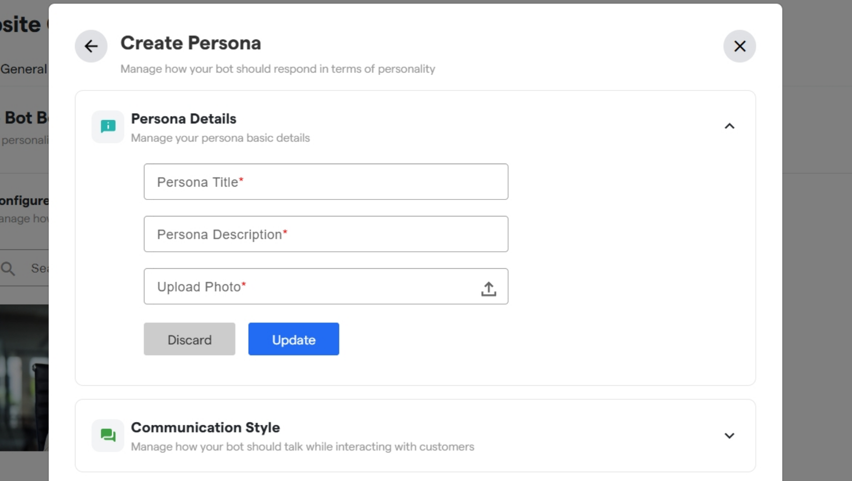Expand the Communication Style section chevron
This screenshot has height=481, width=852.
[x=729, y=436]
